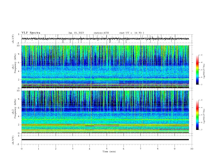Screen dimensions: 216x167
Task: Click the "start UT = 14:30:1" text
Action: 132,33
